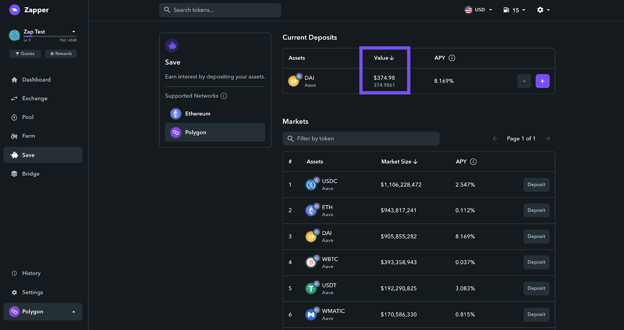624x330 pixels.
Task: Deposit into USDC market
Action: 536,185
